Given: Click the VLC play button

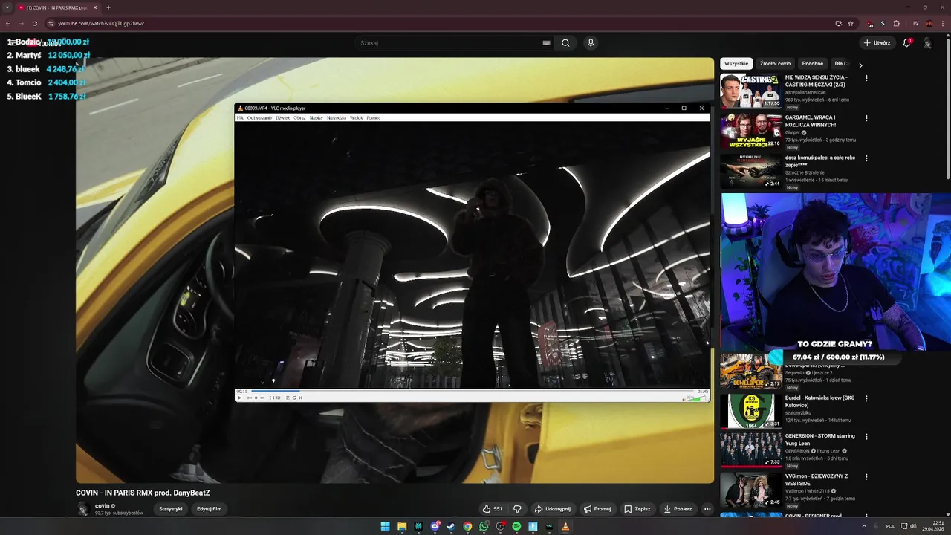Looking at the screenshot, I should coord(239,398).
